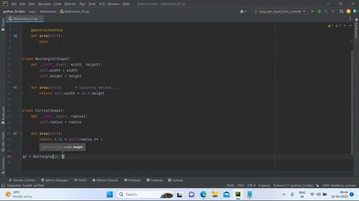The width and height of the screenshot is (359, 201).
Task: Open the VCS menu
Action: tap(102, 4)
